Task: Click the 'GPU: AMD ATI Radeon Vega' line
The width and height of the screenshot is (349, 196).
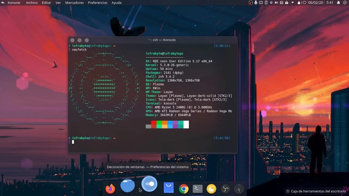Action: [189, 111]
